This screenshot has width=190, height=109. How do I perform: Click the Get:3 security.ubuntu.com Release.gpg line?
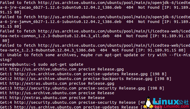point(82,88)
